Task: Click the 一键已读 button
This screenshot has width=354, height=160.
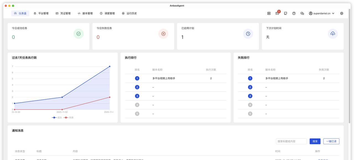Action: (x=332, y=141)
